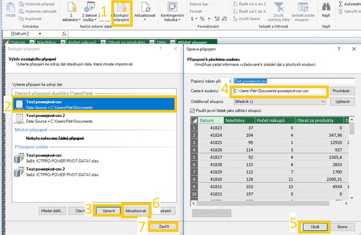Click the Přidat sloupec column header

point(197,42)
